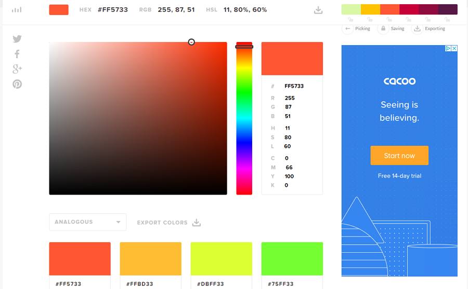Image resolution: width=468 pixels, height=289 pixels.
Task: Select the #FFBD33 orange swatch
Action: 150,258
